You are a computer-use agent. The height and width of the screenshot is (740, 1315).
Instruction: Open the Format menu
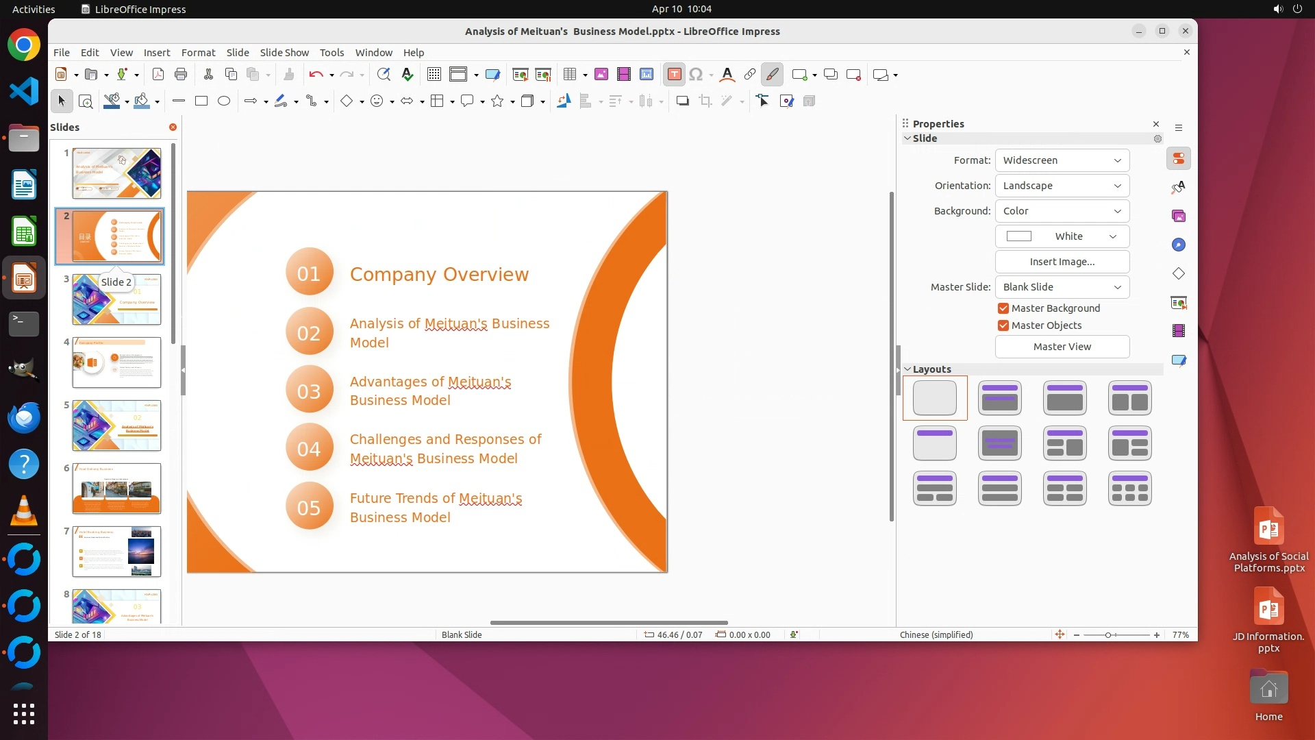[x=198, y=53]
